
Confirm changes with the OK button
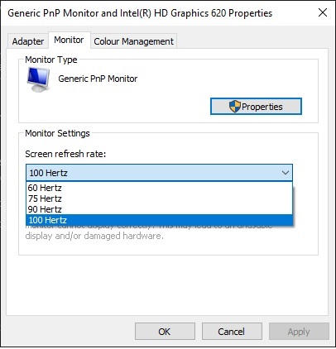coord(165,332)
